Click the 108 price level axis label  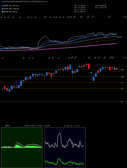(x=122, y=70)
